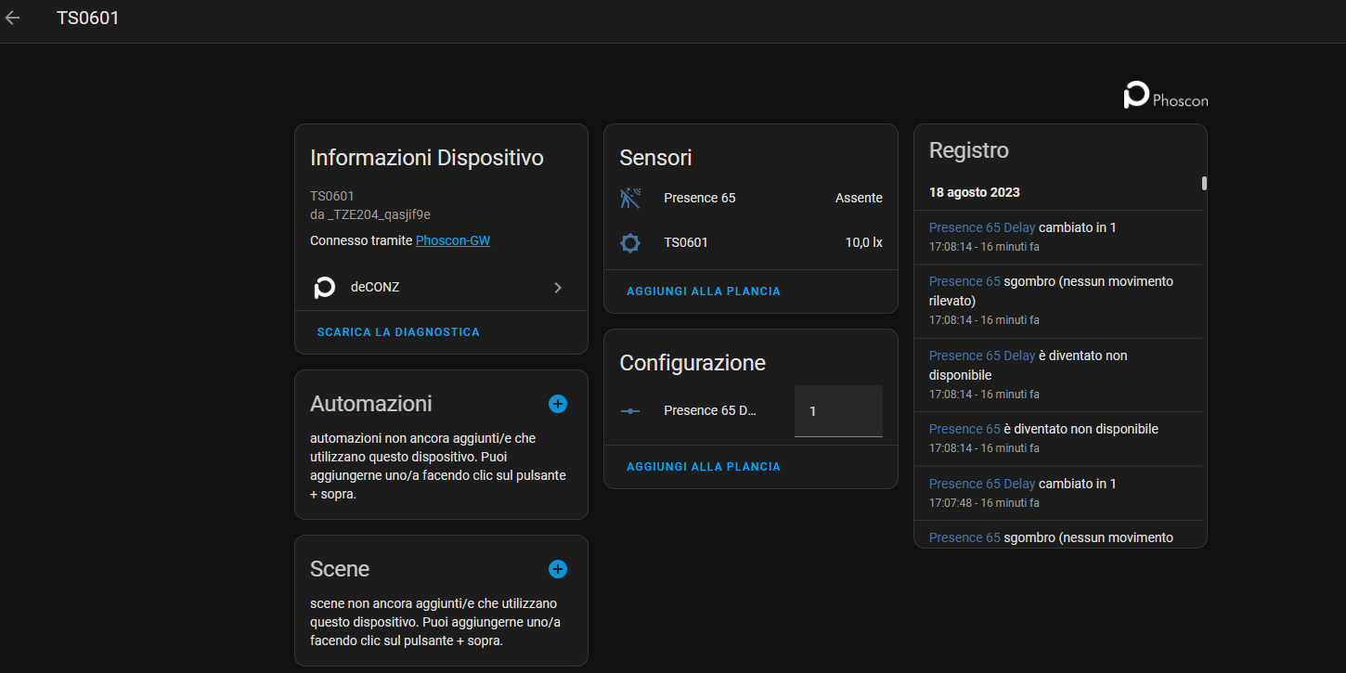Open the Phoscon-GW gateway link
Screen dimensions: 1346x673
tap(452, 239)
